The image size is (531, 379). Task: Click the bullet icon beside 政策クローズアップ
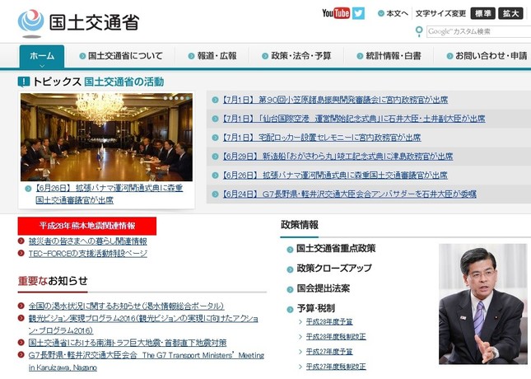[x=290, y=270]
